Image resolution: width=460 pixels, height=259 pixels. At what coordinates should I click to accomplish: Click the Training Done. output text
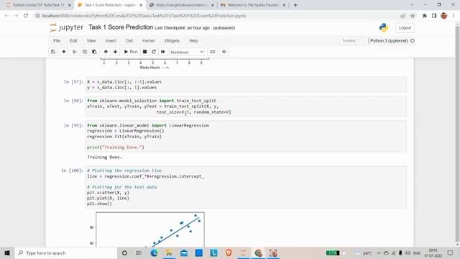coord(104,157)
